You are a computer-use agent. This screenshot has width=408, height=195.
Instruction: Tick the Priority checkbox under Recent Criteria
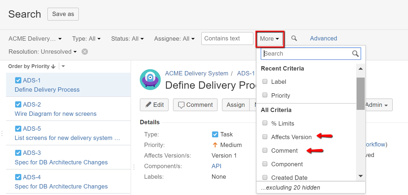265,95
